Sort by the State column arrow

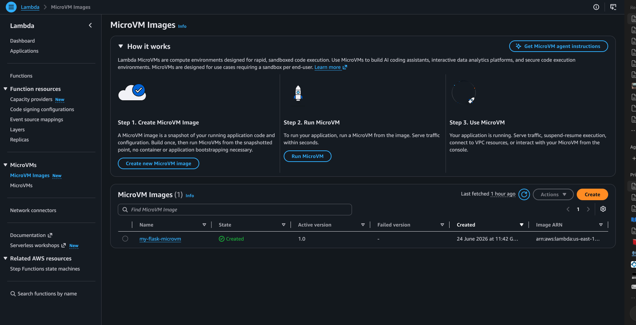284,225
